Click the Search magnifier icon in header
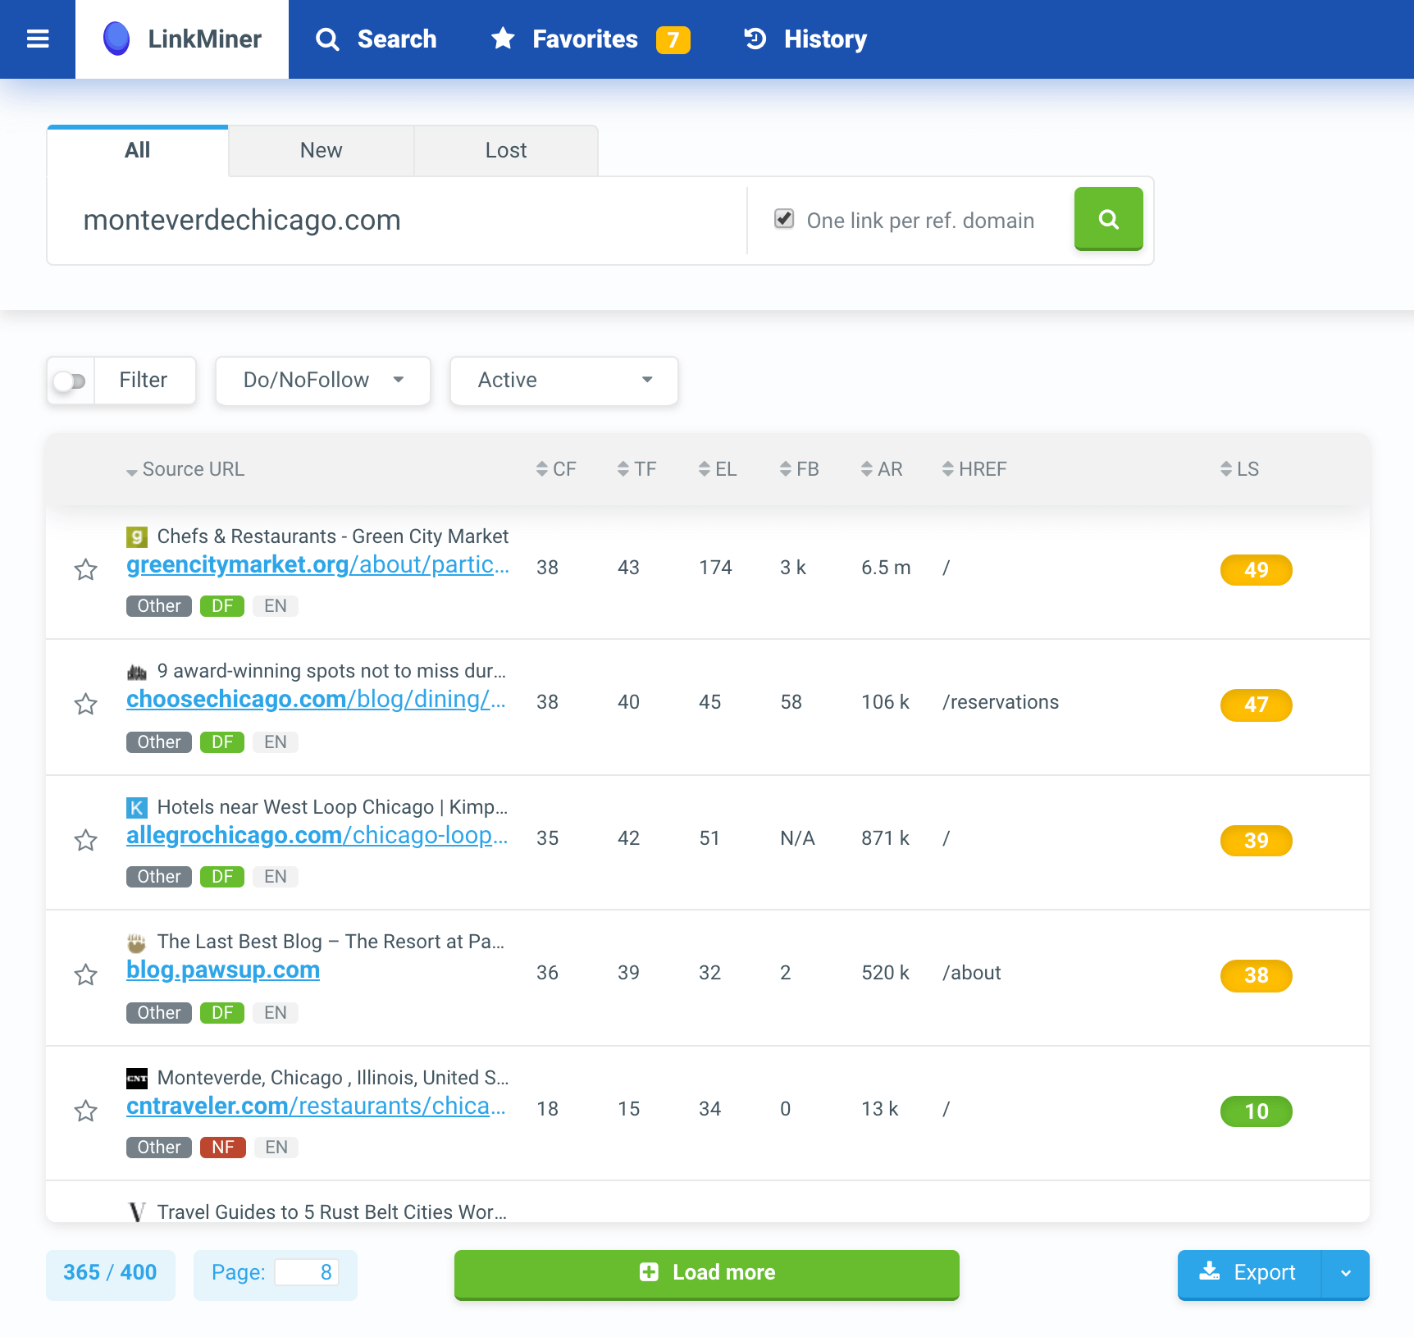 tap(327, 39)
